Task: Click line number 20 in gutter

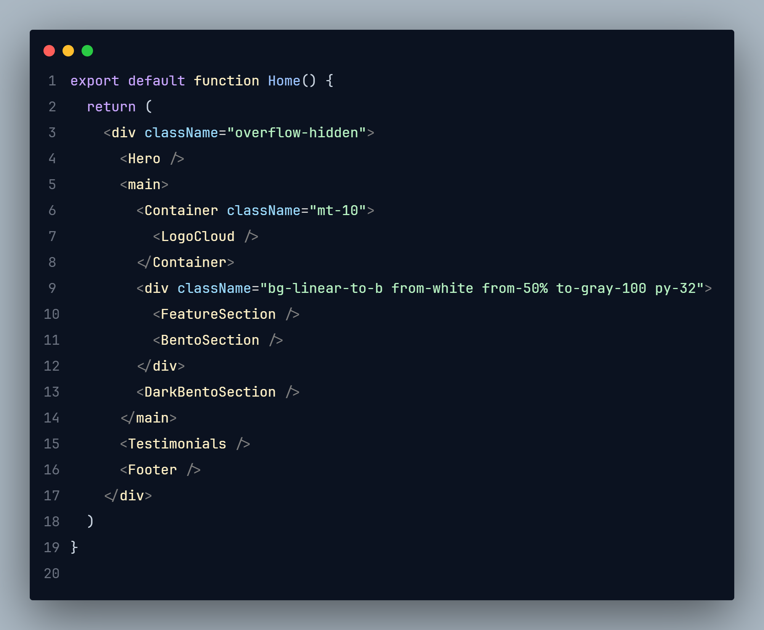Action: coord(51,574)
